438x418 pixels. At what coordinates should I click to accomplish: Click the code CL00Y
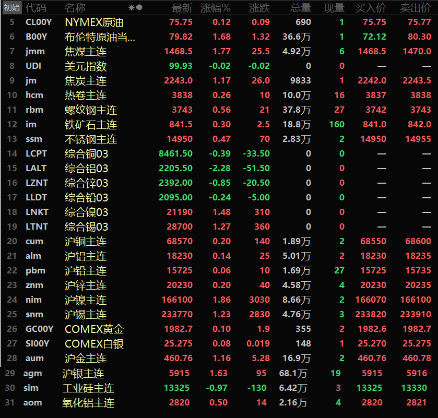click(39, 22)
